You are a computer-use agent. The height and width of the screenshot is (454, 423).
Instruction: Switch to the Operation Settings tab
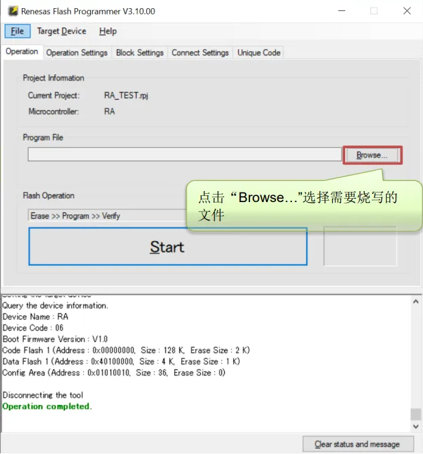[77, 53]
